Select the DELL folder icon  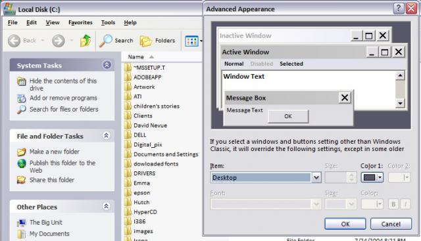point(128,135)
